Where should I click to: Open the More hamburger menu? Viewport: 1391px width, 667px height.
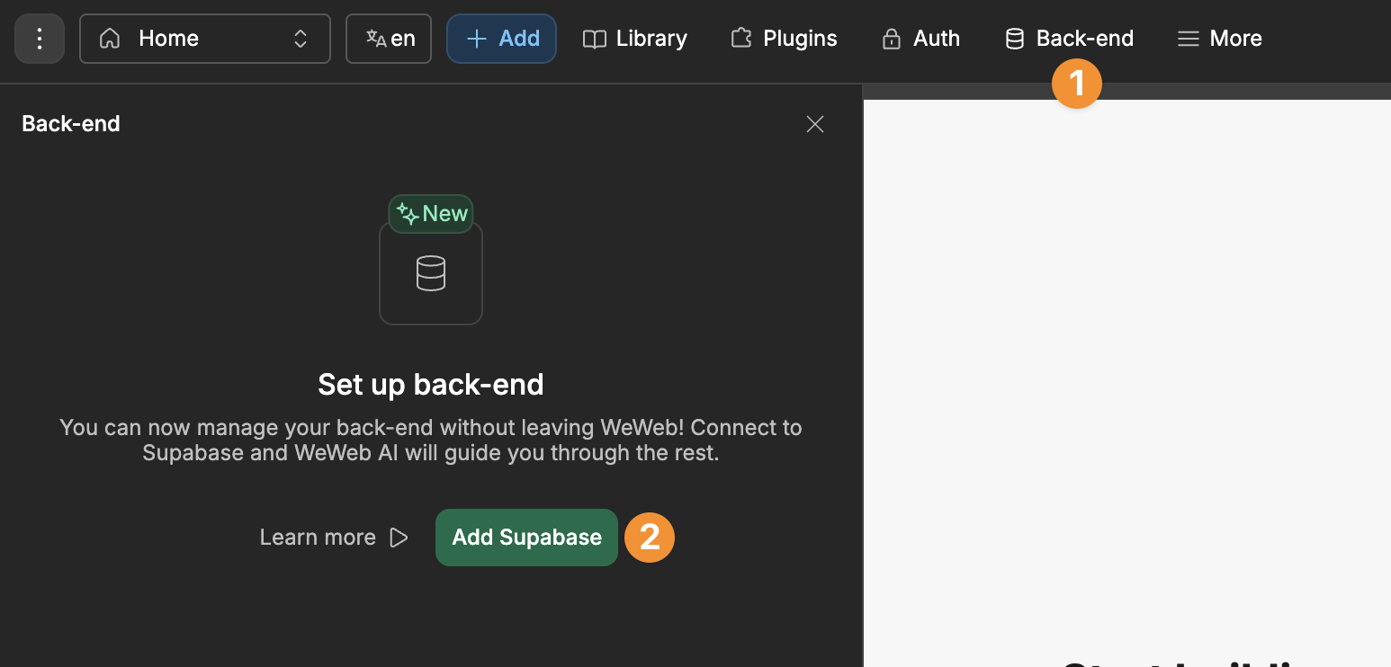point(1188,38)
